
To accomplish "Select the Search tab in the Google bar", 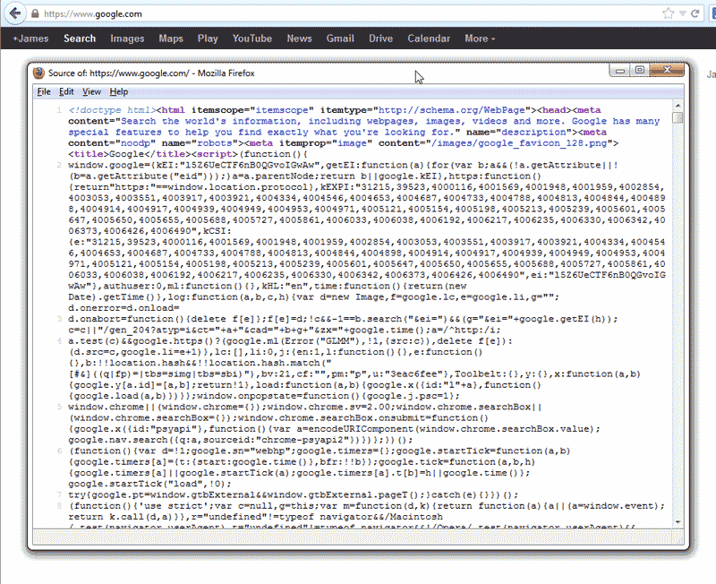I will coord(80,39).
